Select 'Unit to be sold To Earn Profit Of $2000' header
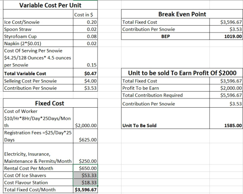This screenshot has height=194, width=243. point(182,72)
